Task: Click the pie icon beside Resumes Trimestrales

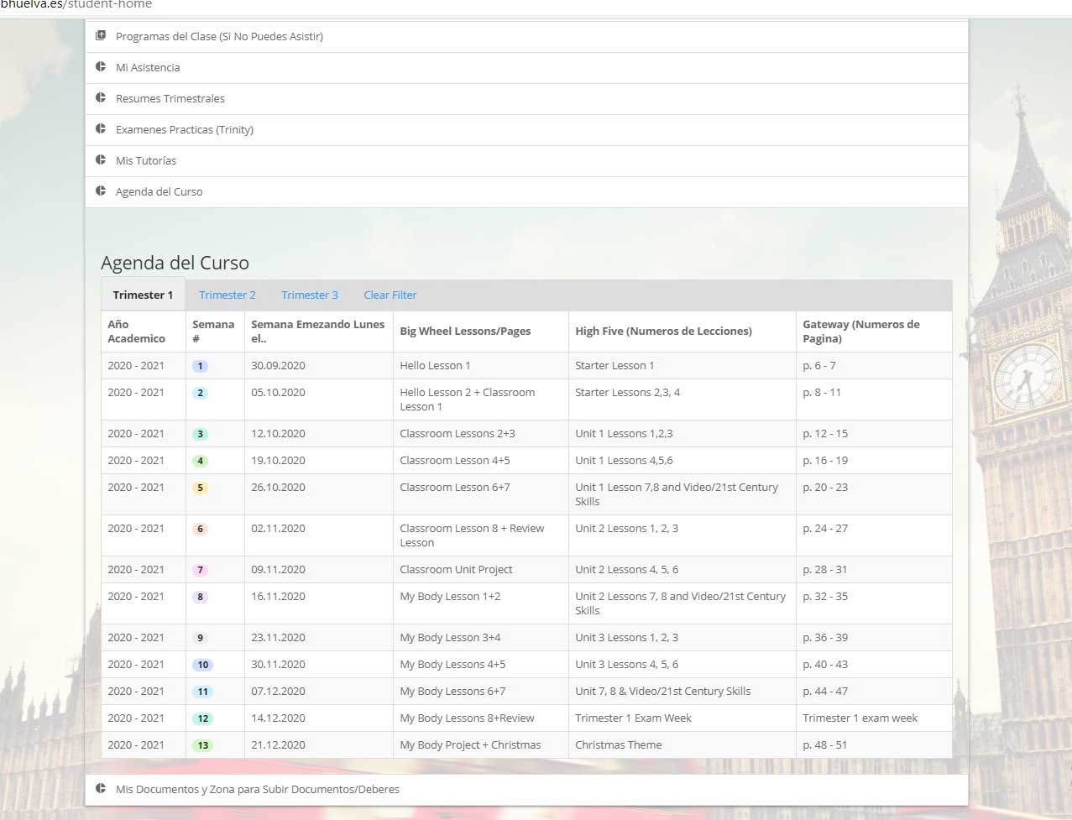Action: pyautogui.click(x=101, y=98)
